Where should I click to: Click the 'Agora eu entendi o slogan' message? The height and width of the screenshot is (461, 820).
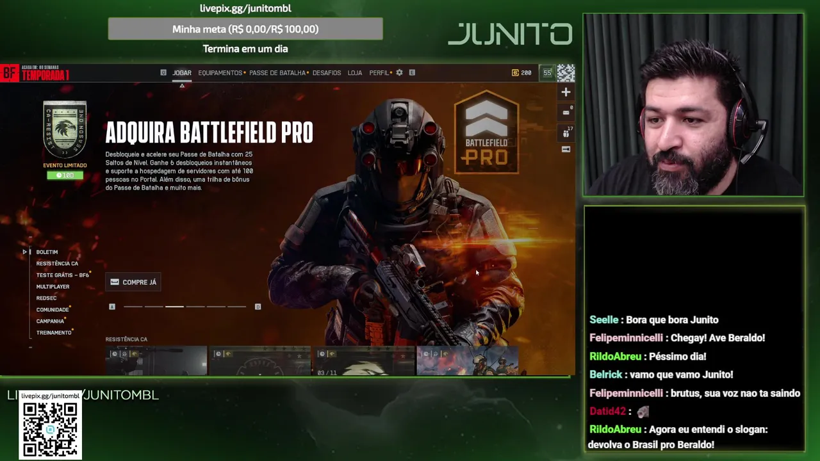pyautogui.click(x=678, y=437)
